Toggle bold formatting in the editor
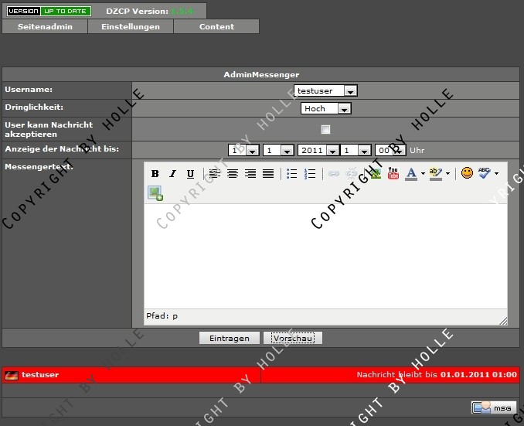Image resolution: width=524 pixels, height=426 pixels. 155,174
